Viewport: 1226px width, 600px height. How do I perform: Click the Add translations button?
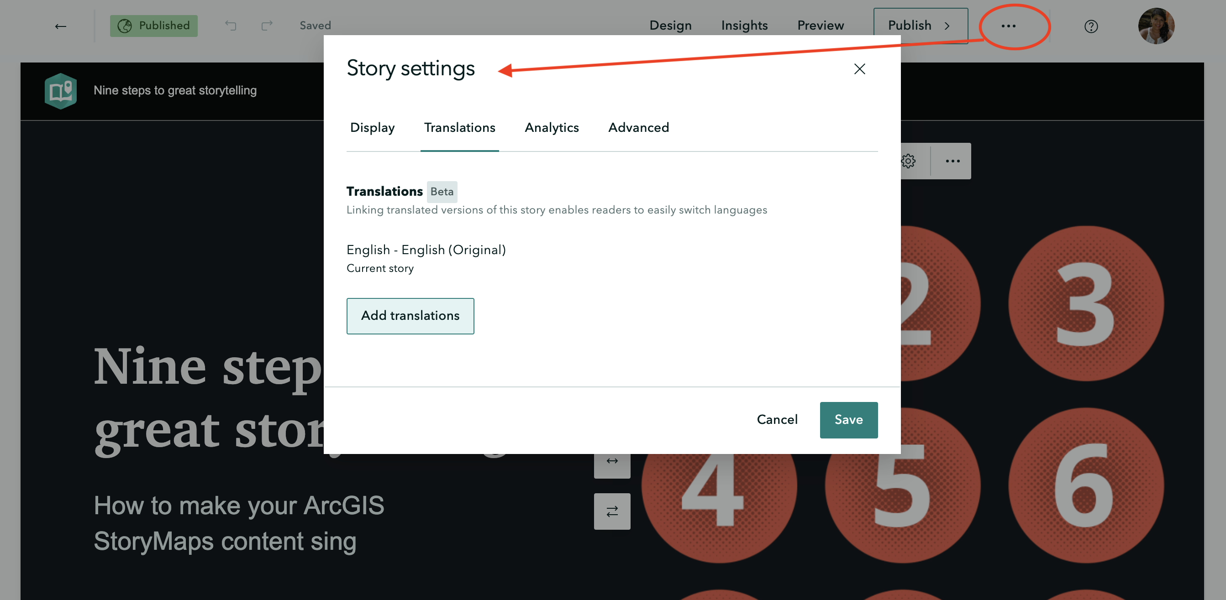410,316
